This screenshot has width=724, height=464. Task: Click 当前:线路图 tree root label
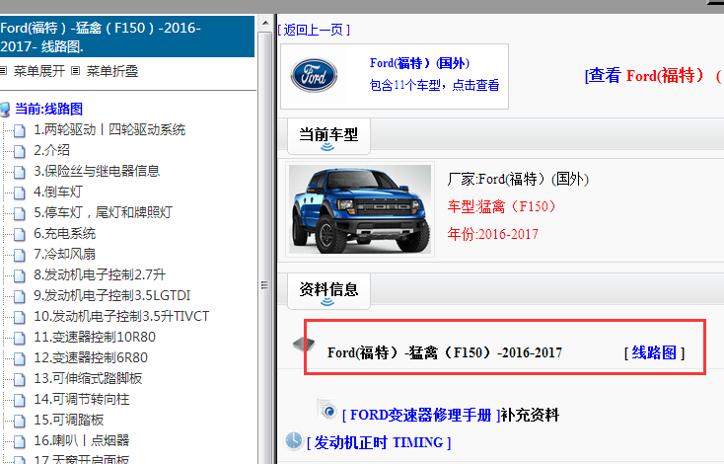coord(49,109)
